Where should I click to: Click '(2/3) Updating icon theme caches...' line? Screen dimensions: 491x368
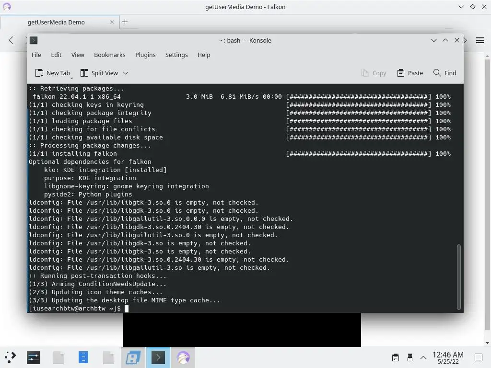point(96,292)
